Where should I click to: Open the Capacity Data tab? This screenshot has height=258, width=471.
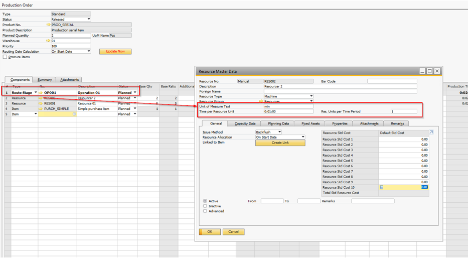tap(245, 123)
